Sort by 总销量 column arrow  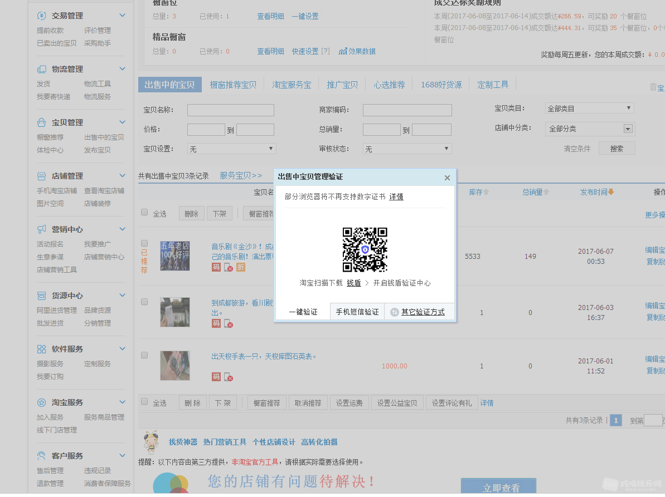547,192
